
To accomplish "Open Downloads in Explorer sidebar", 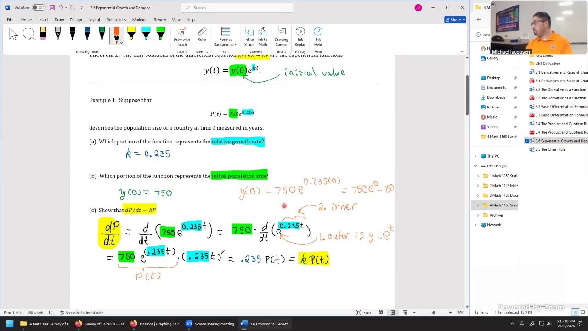I will 496,97.
